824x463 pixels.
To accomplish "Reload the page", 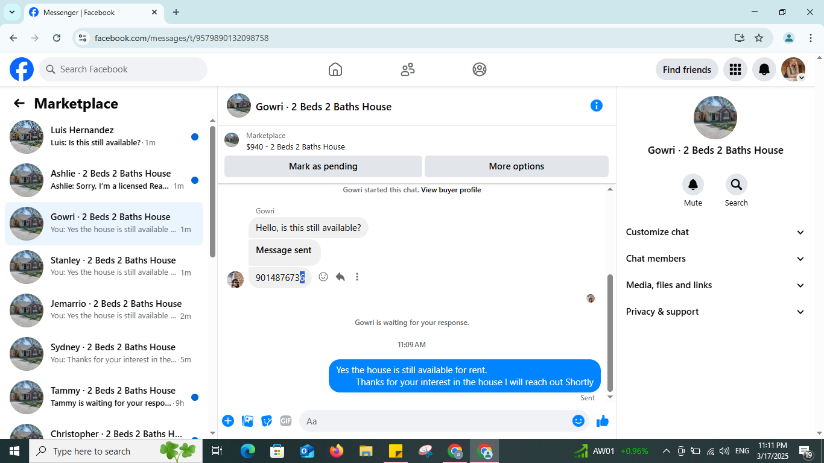I will tap(57, 38).
